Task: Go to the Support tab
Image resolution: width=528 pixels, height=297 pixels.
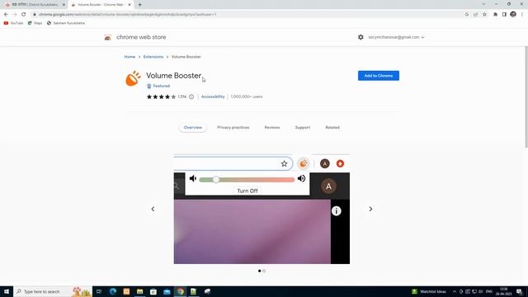Action: coord(303,128)
